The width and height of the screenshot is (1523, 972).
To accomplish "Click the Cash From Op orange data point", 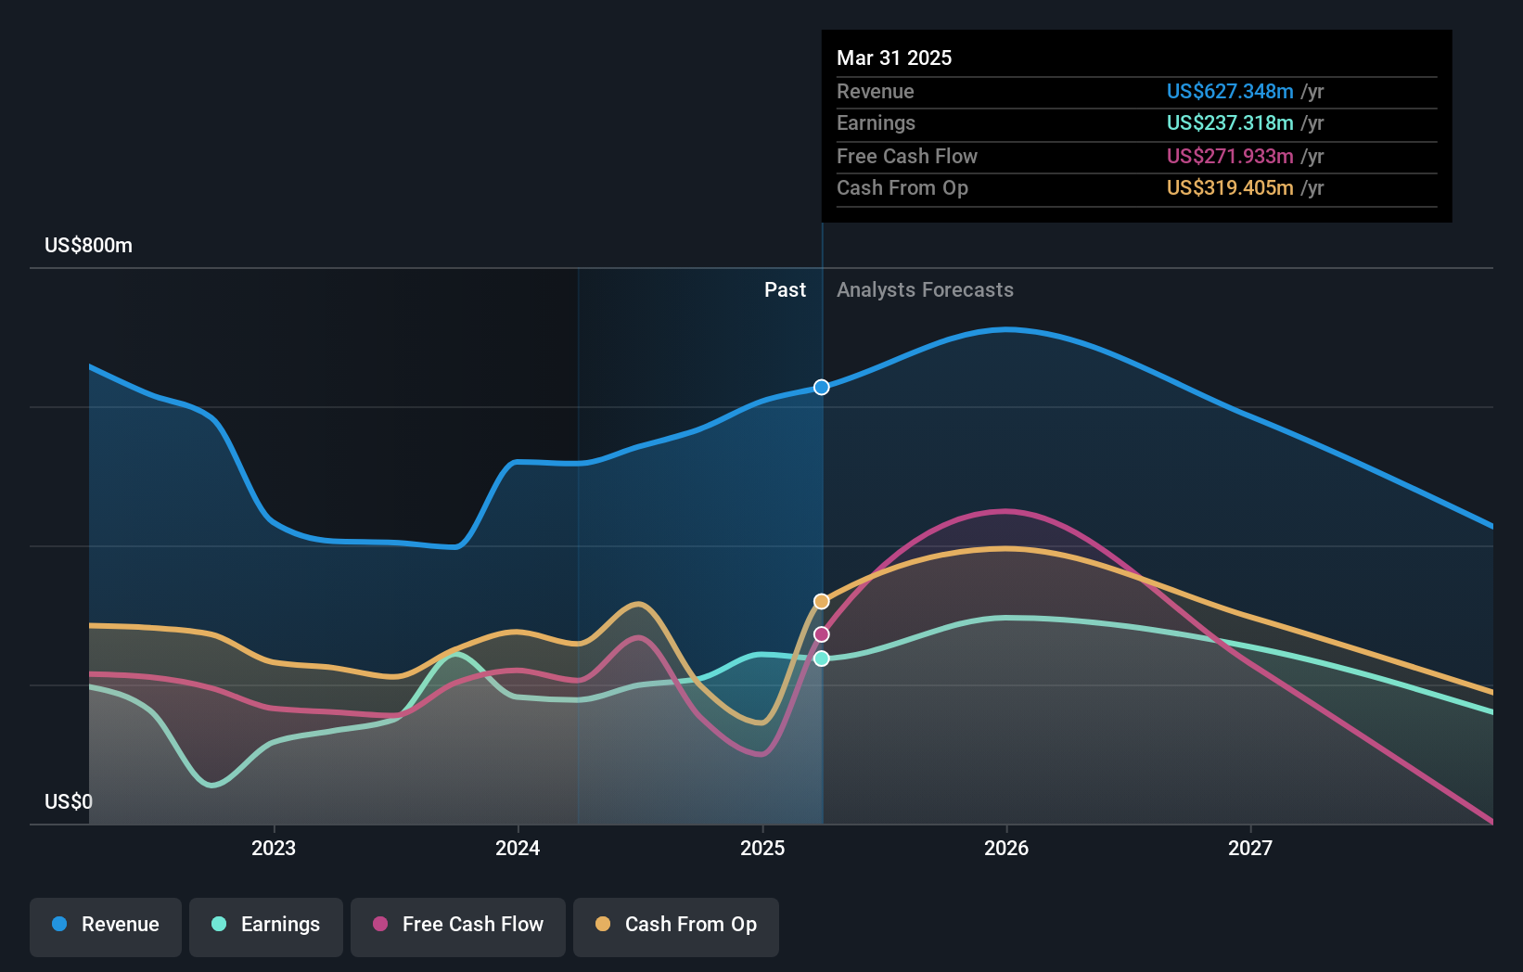I will click(822, 602).
